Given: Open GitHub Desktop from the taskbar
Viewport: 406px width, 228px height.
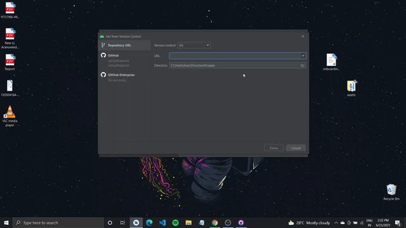Looking at the screenshot, I should click(x=241, y=222).
